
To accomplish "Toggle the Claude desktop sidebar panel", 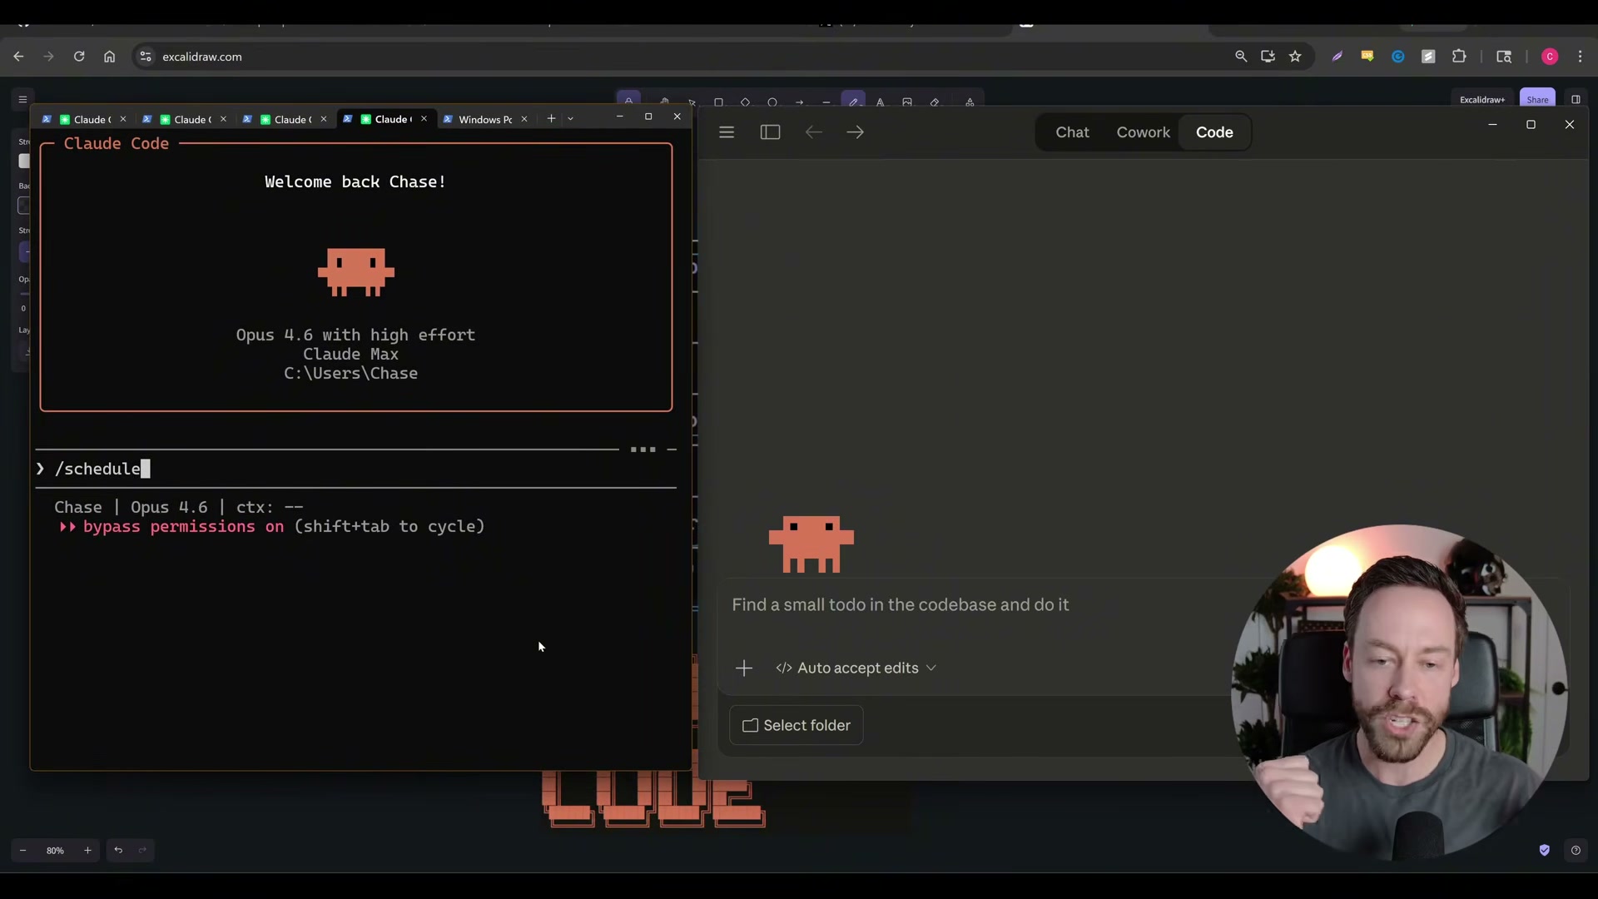I will (x=771, y=132).
